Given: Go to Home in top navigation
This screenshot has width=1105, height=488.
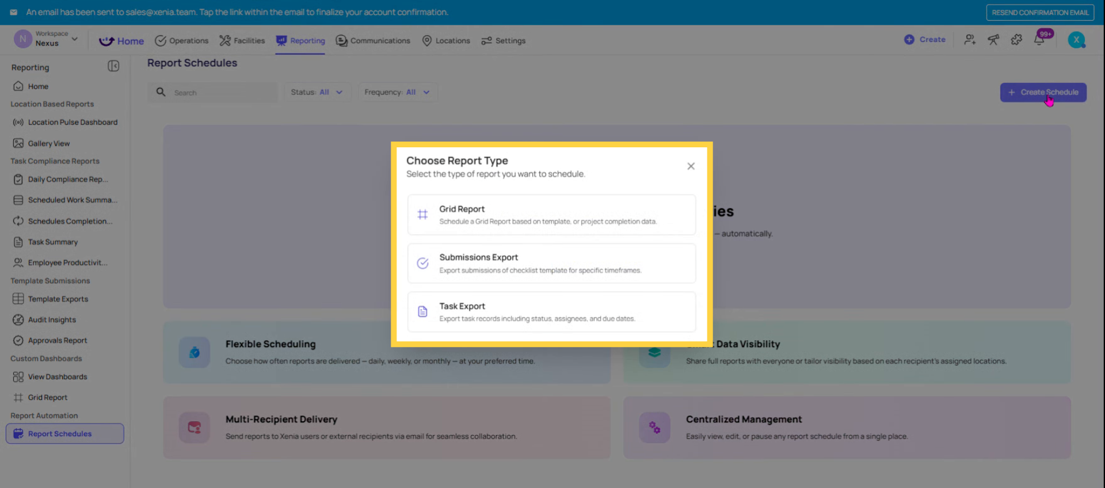Looking at the screenshot, I should 121,41.
